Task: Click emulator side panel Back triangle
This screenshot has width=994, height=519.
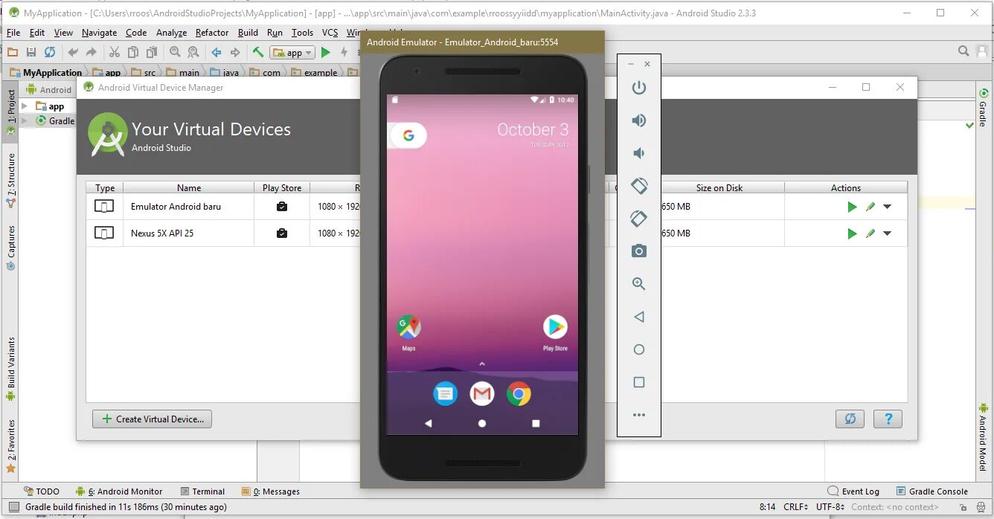Action: 639,317
